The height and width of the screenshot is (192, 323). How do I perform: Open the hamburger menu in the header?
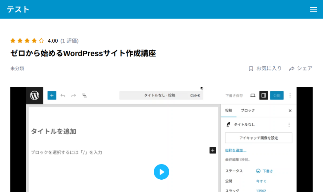313,9
